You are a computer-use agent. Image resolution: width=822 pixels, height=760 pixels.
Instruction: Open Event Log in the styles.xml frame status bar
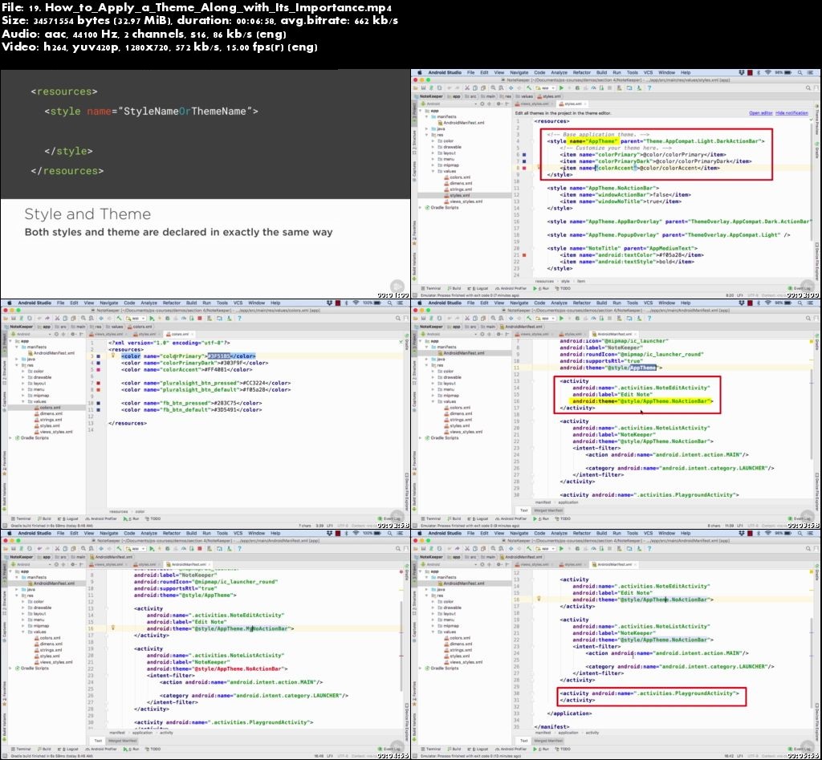pyautogui.click(x=802, y=288)
